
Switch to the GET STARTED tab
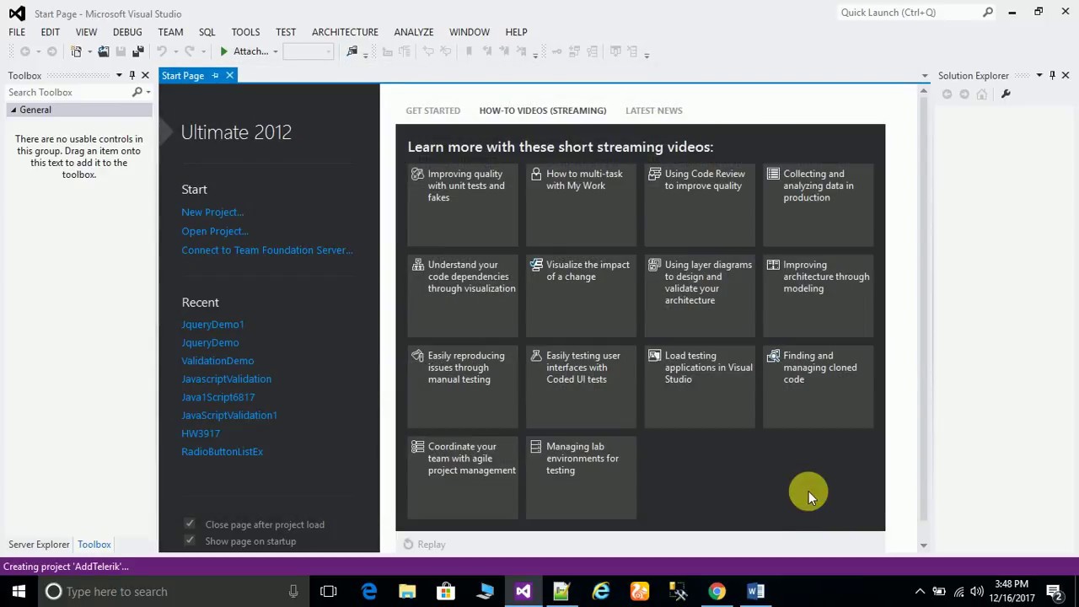coord(432,110)
